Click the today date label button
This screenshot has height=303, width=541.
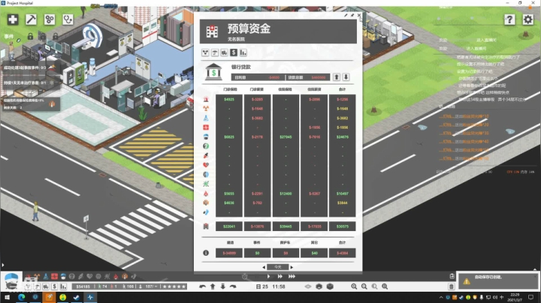[x=278, y=267]
